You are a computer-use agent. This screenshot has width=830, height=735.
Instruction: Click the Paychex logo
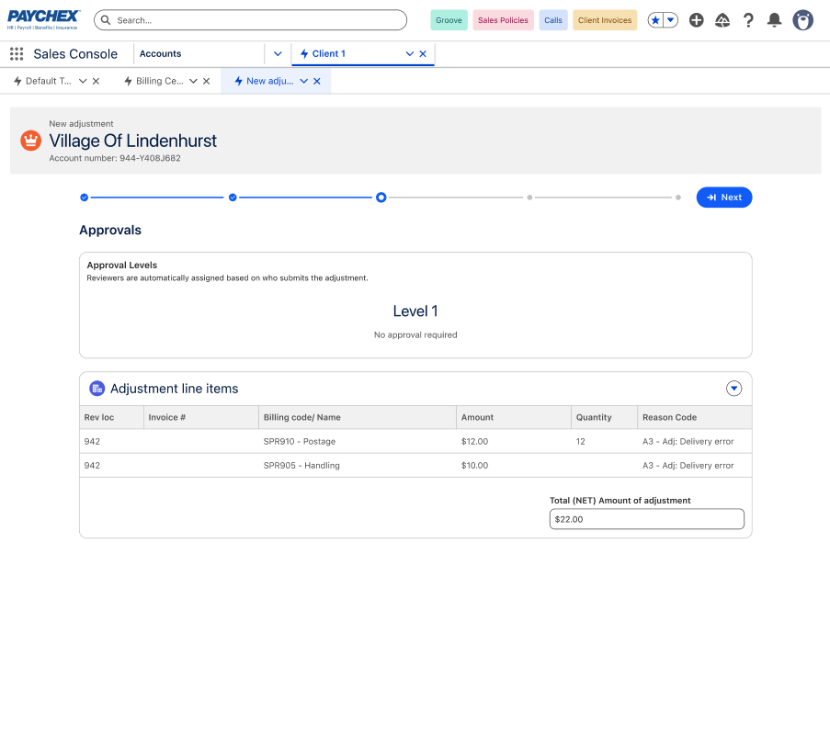point(43,20)
